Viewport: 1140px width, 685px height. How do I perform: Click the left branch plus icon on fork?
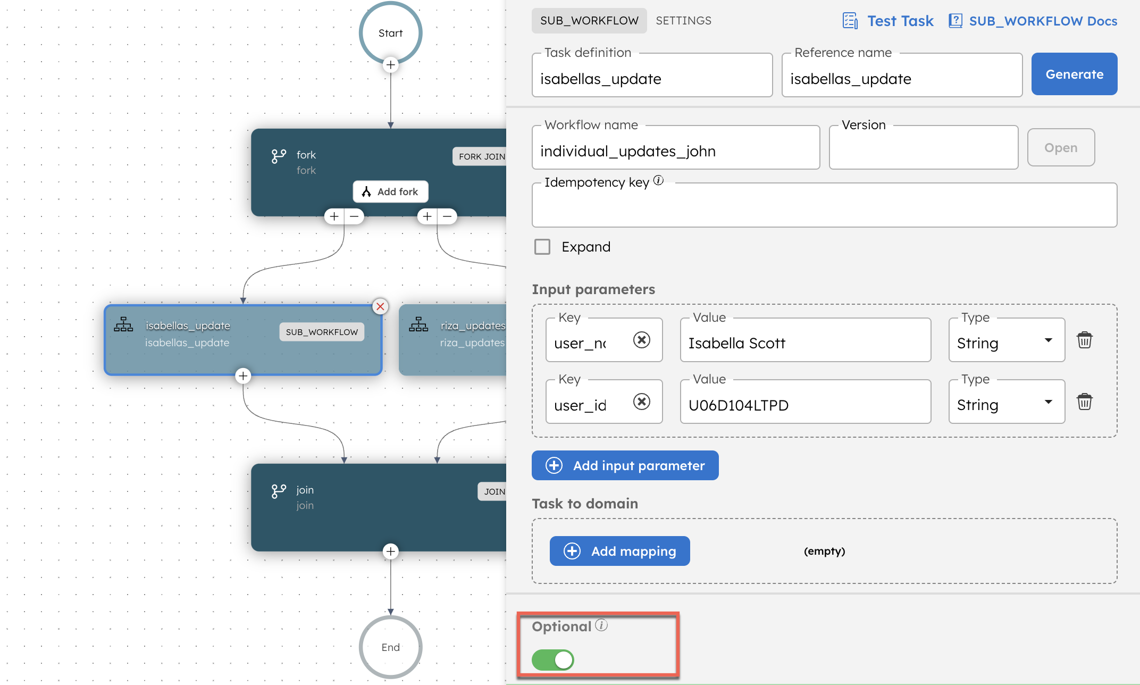334,216
